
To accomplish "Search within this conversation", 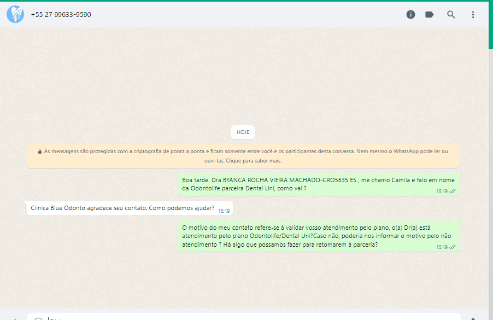I will click(x=451, y=14).
